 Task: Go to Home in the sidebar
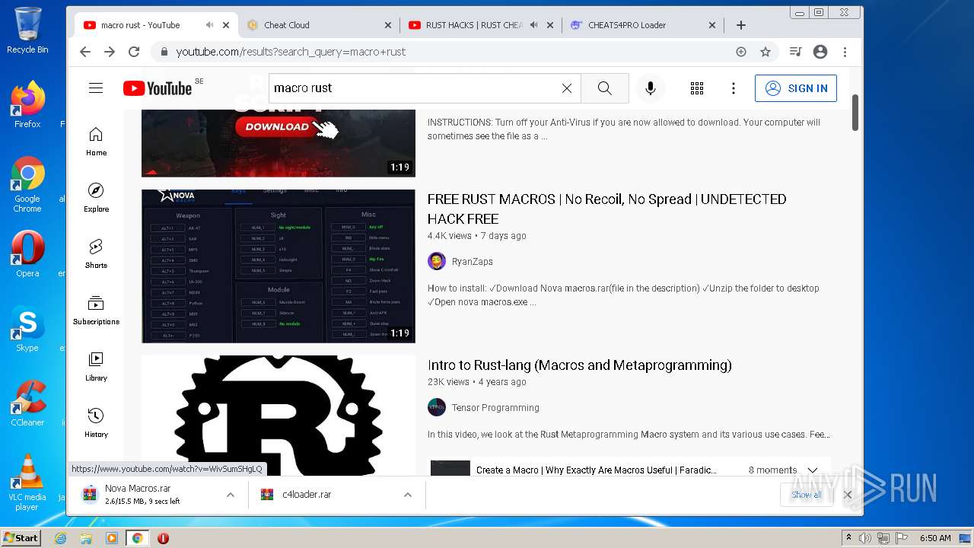96,142
